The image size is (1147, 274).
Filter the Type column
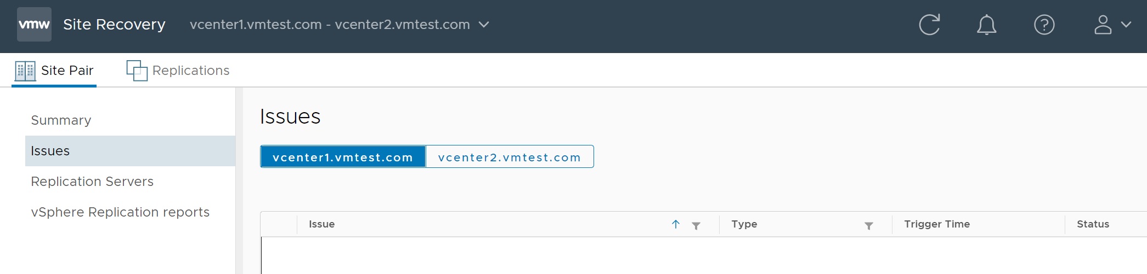click(868, 225)
